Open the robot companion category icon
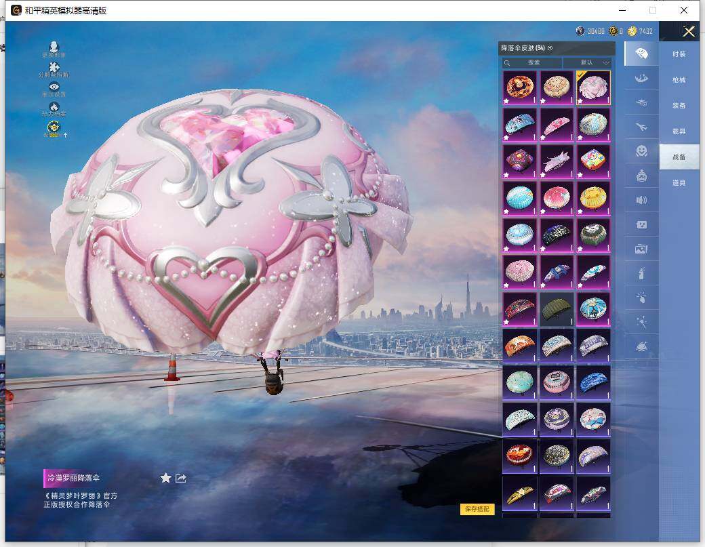 641,176
